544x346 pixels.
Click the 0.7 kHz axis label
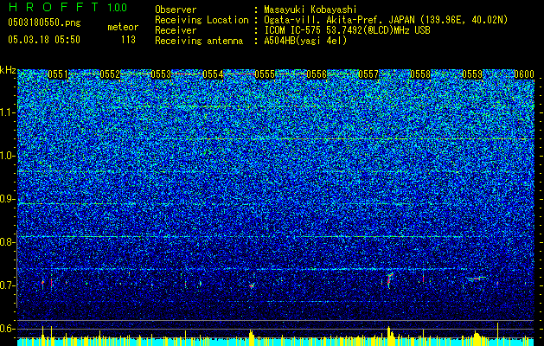click(7, 285)
